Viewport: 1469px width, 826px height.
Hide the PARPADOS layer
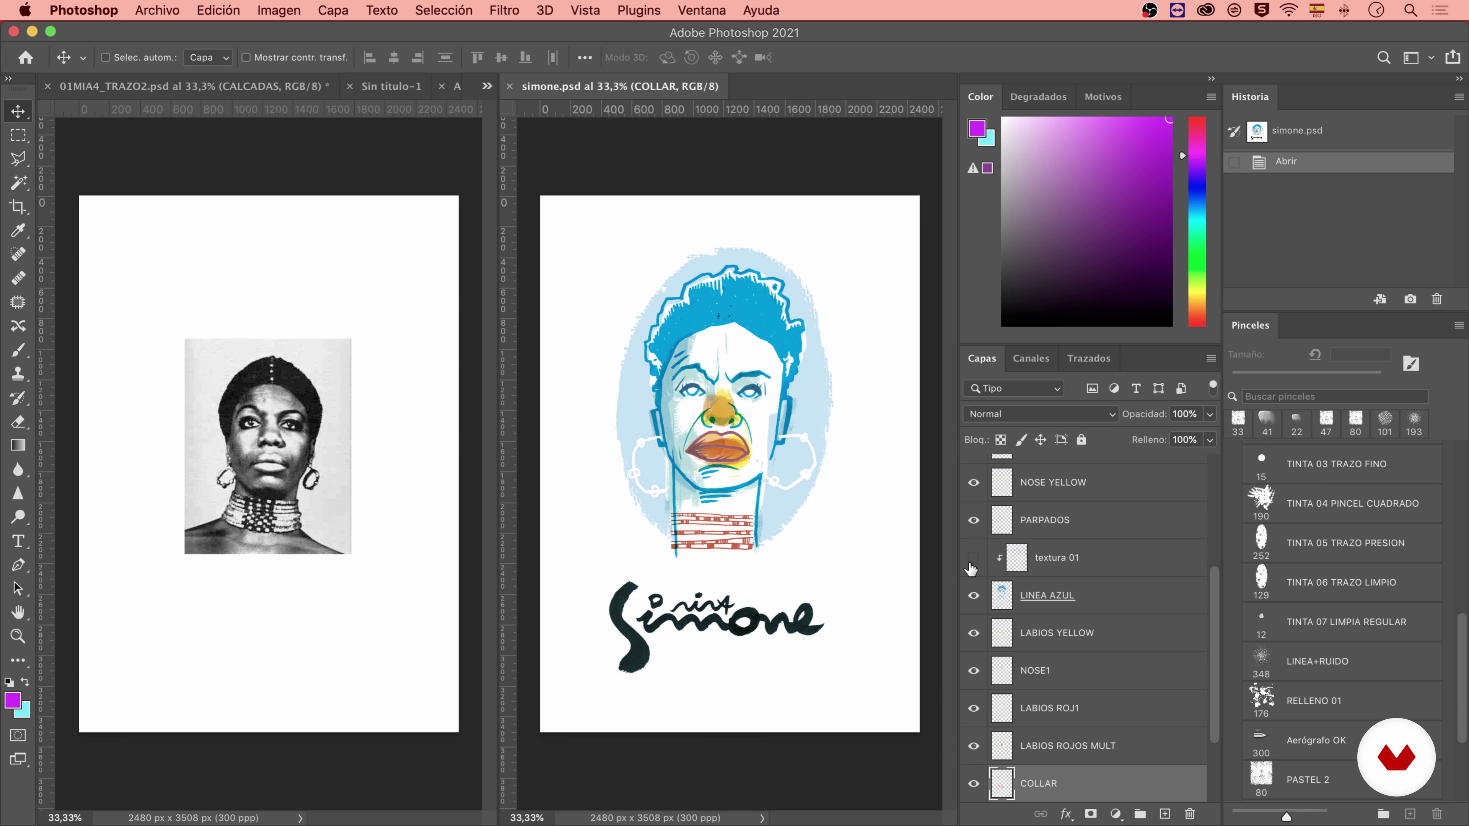pos(974,520)
